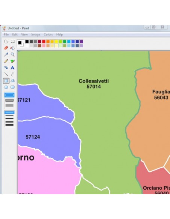Click the Fauglia label in orange region
The width and height of the screenshot is (170, 219).
click(x=161, y=92)
